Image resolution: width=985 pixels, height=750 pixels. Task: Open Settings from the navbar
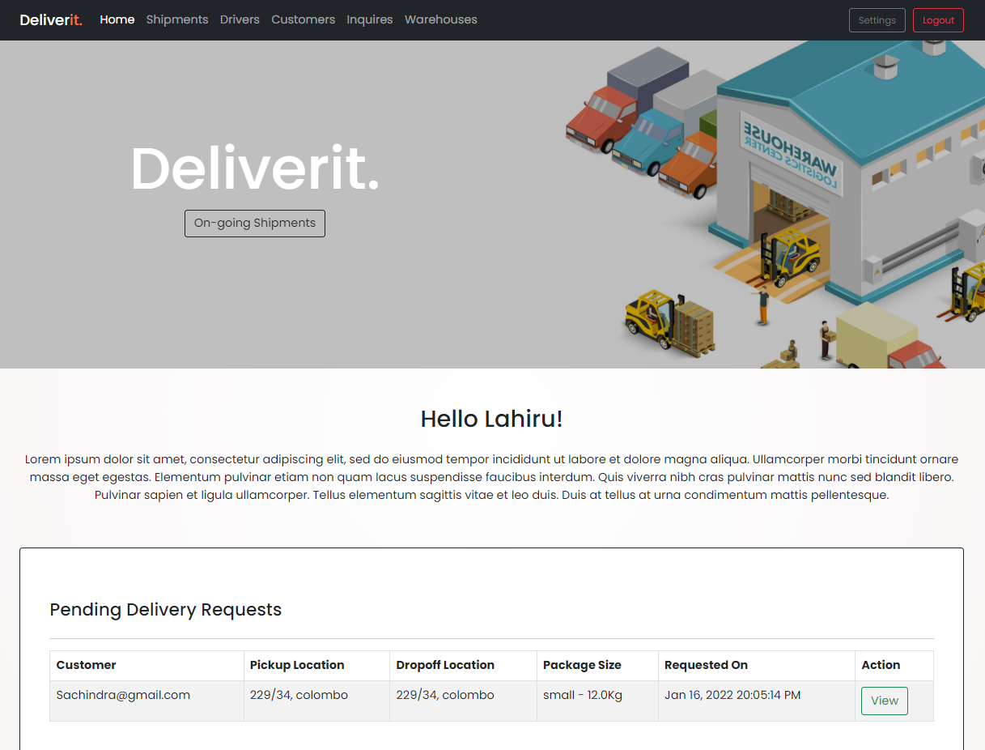[877, 20]
